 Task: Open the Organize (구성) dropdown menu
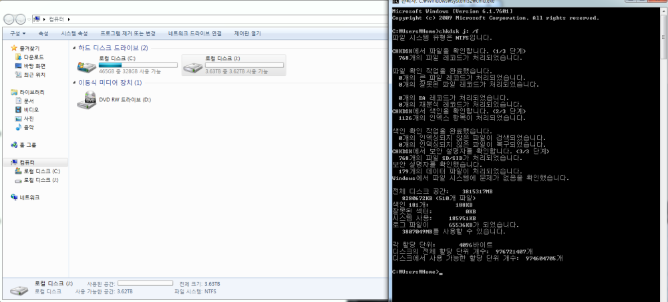[x=17, y=33]
